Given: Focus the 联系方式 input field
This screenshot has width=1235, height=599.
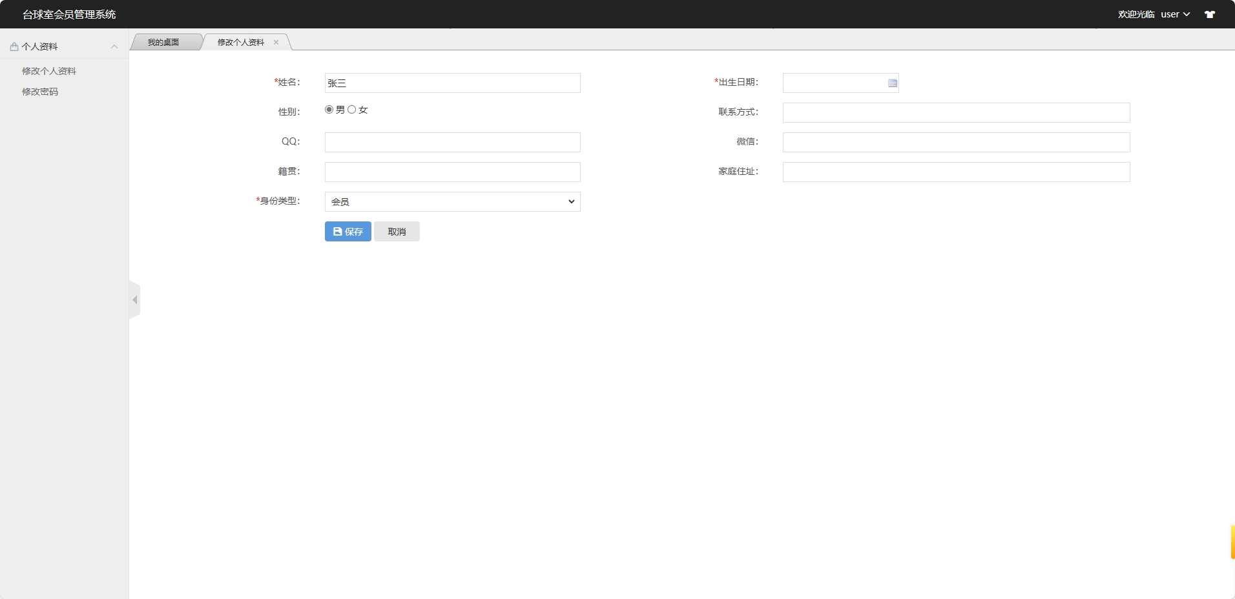Looking at the screenshot, I should (957, 113).
